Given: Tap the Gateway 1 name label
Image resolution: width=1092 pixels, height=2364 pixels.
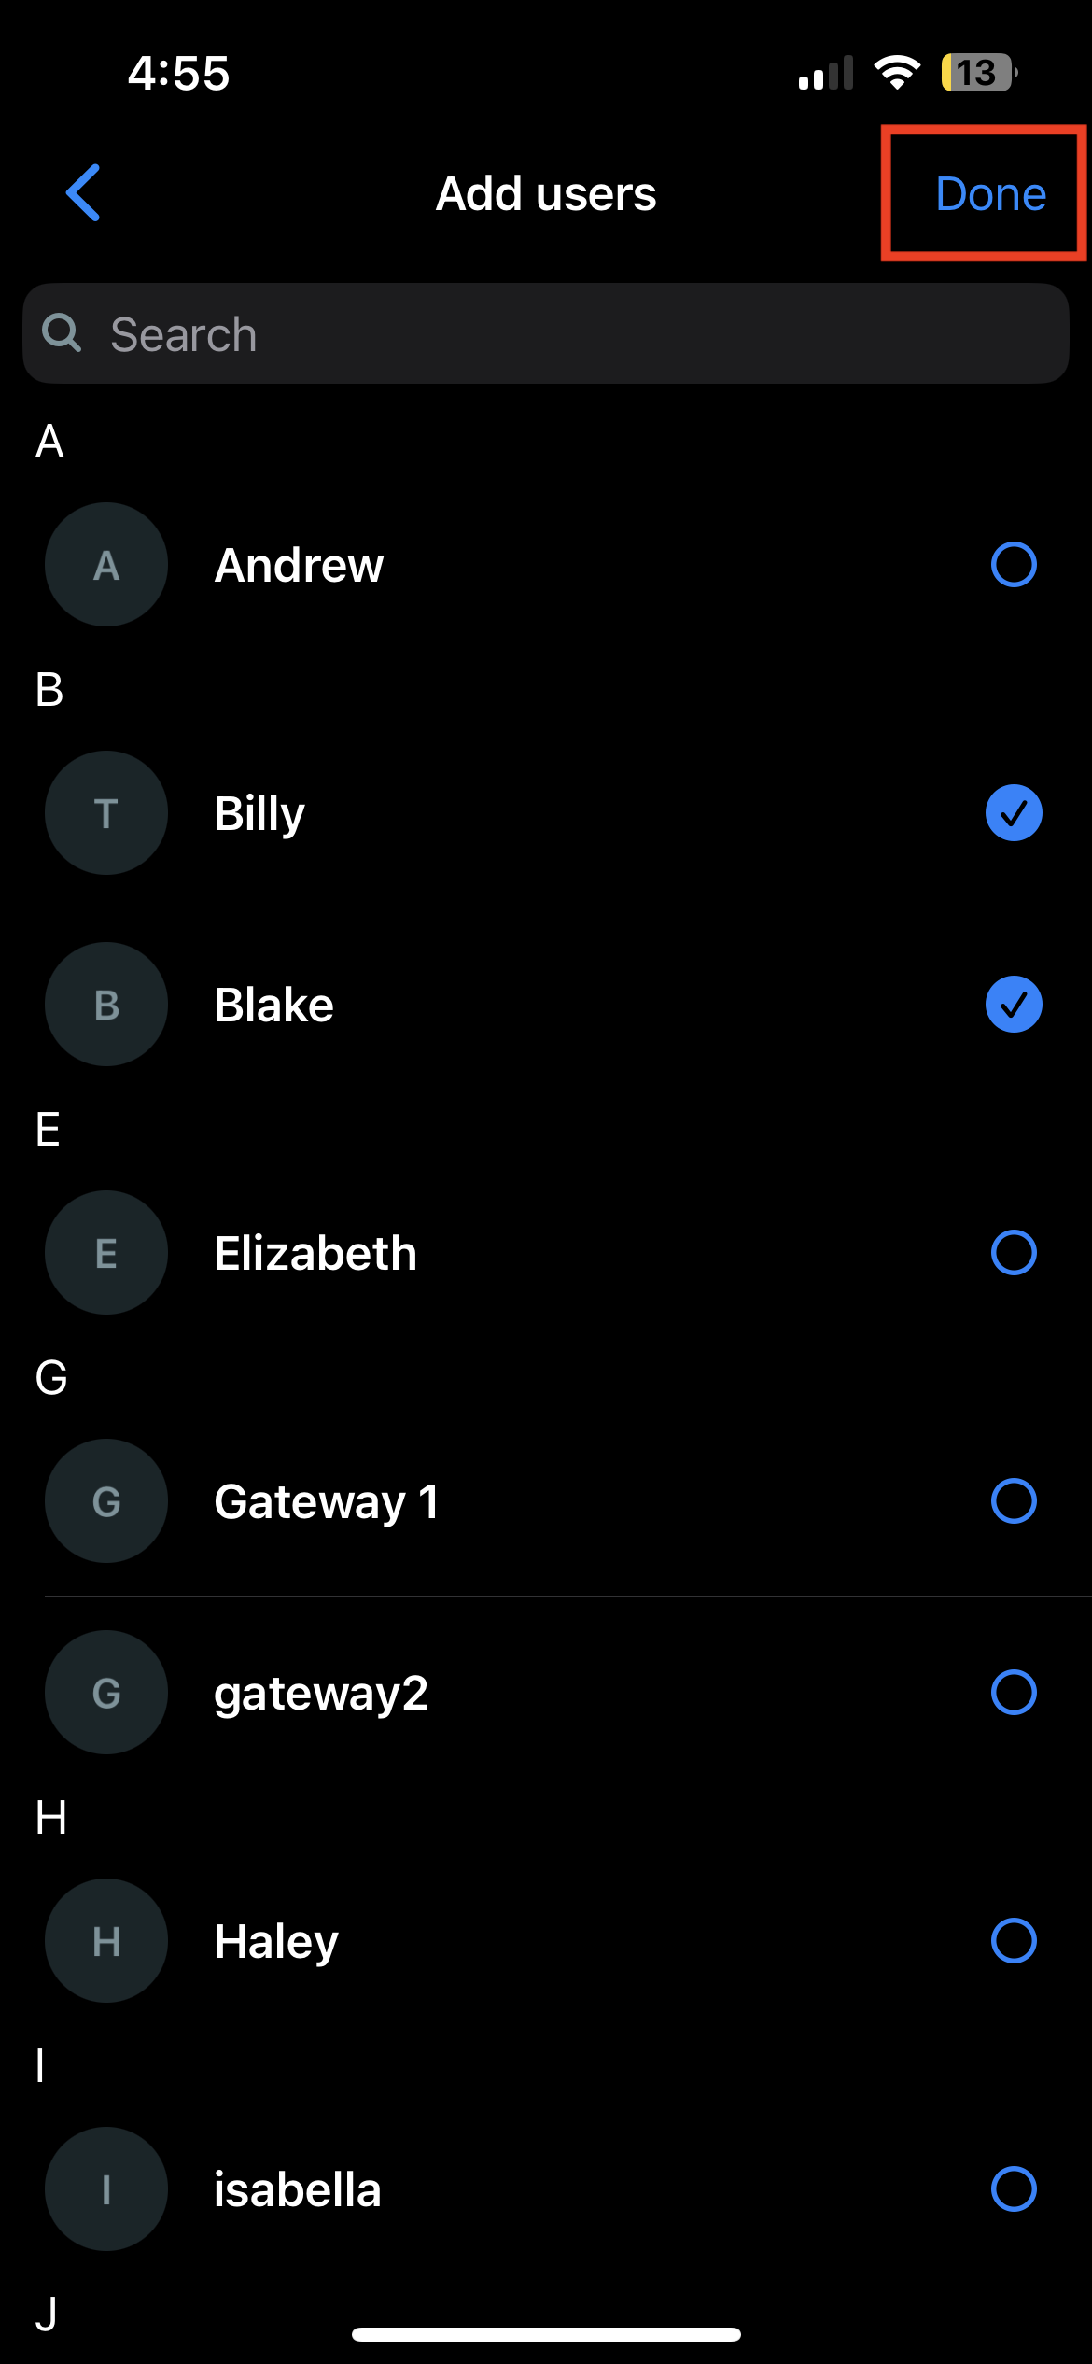Looking at the screenshot, I should click(326, 1501).
